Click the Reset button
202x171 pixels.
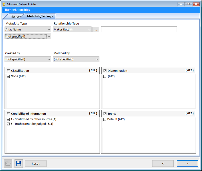(x=36, y=164)
